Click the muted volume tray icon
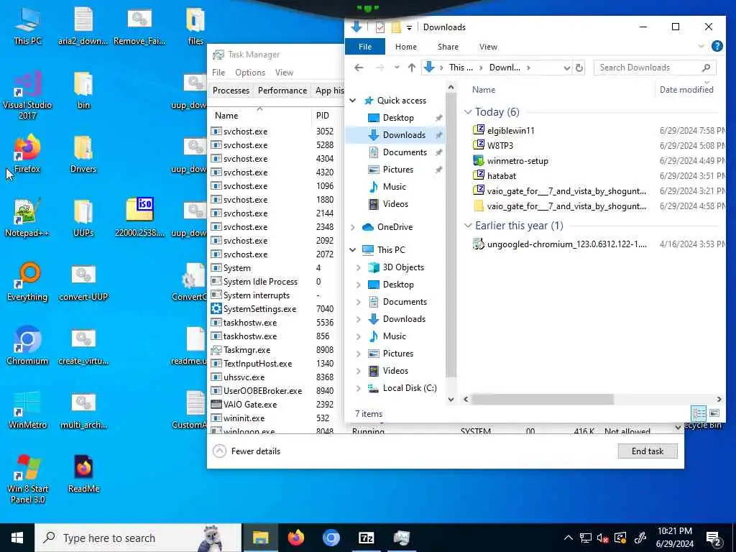The image size is (736, 552). (603, 538)
